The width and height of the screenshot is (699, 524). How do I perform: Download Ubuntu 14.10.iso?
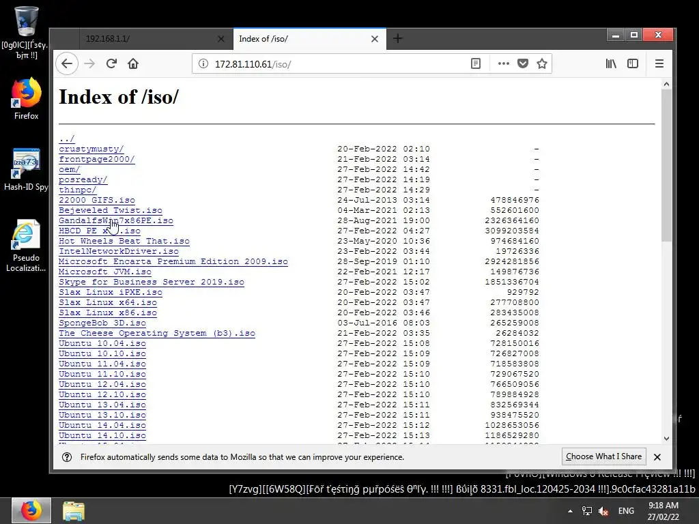point(102,436)
